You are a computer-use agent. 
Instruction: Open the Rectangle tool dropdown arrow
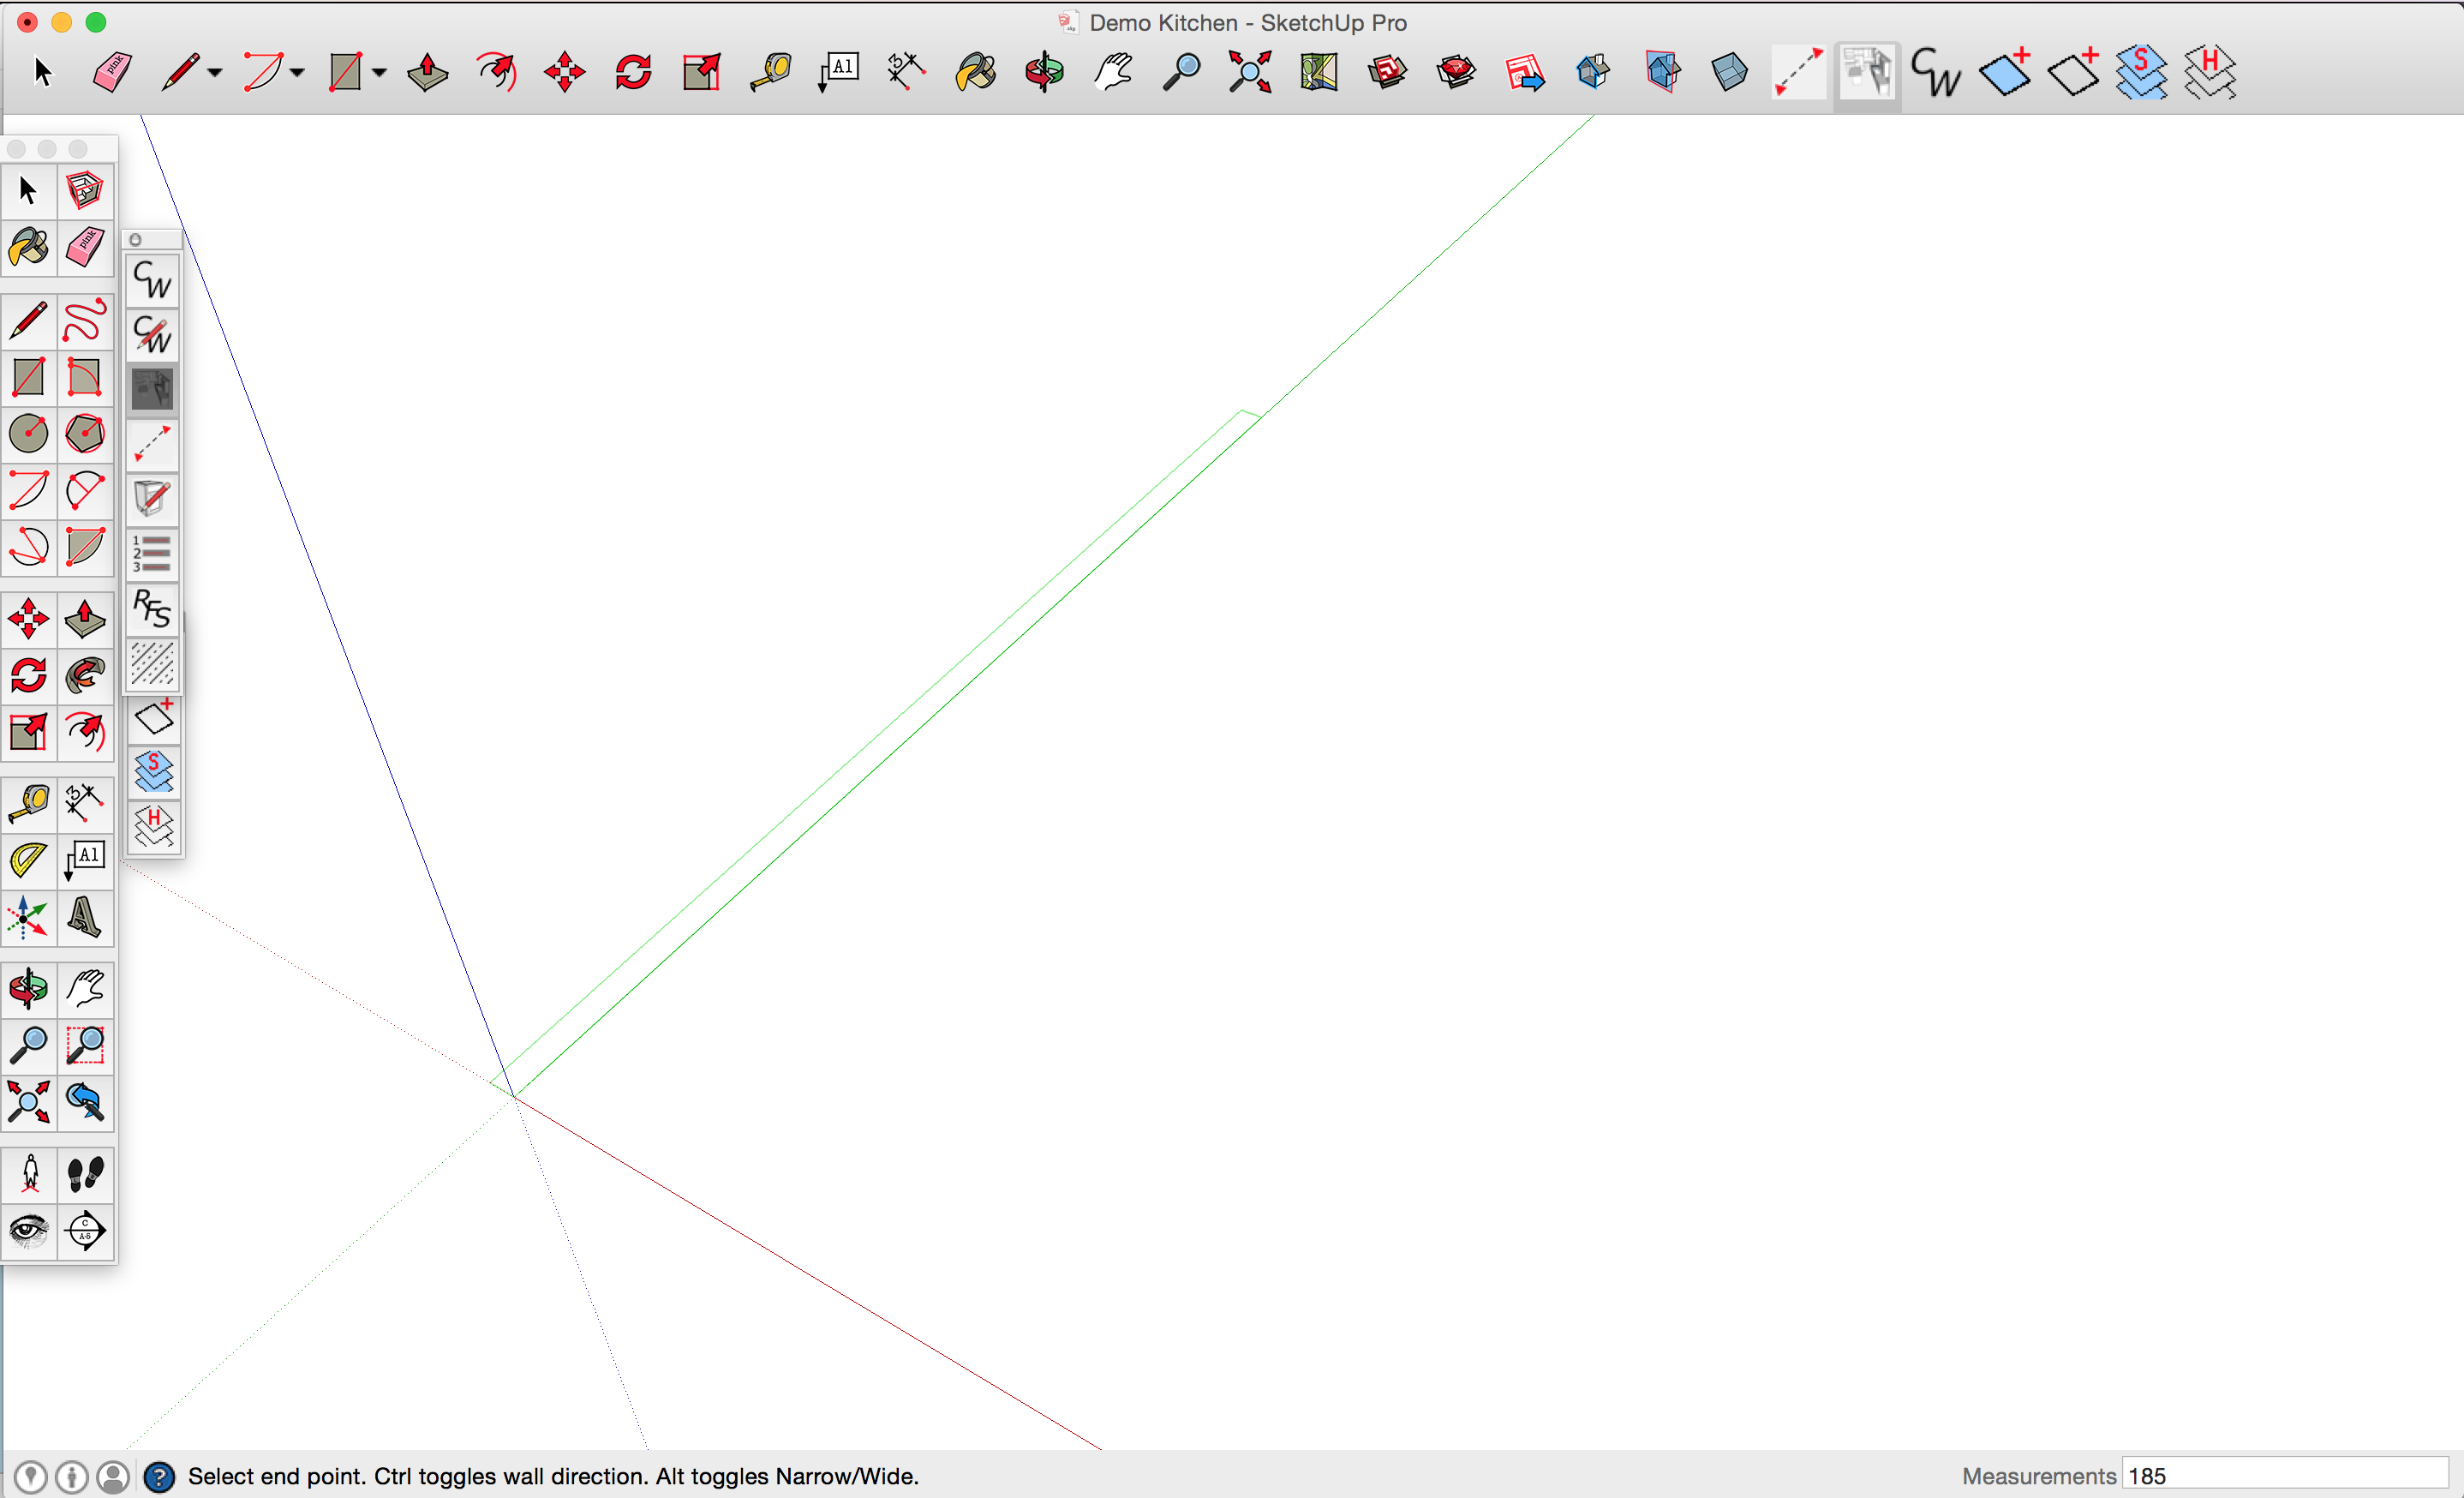[x=380, y=72]
